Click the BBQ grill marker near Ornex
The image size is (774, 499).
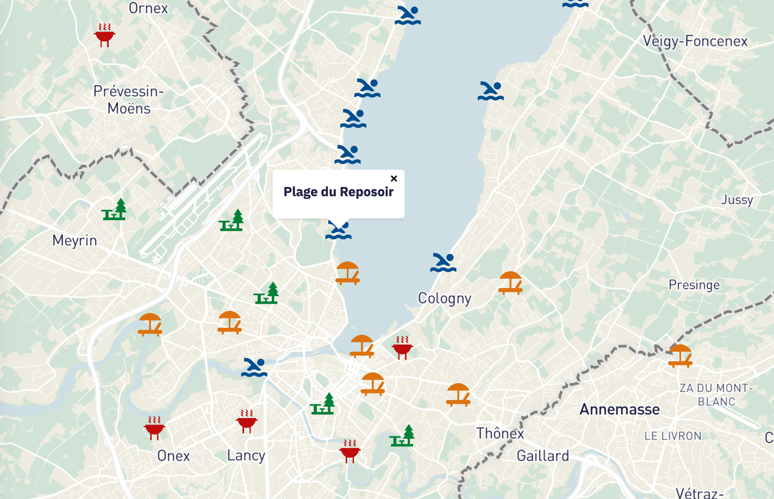pyautogui.click(x=104, y=35)
